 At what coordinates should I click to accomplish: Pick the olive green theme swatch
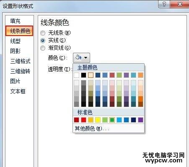(x=119, y=75)
